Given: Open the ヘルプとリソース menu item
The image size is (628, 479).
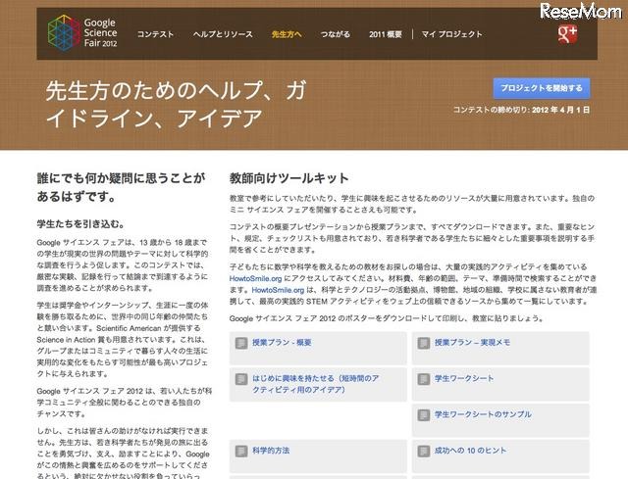Looking at the screenshot, I should pos(223,34).
